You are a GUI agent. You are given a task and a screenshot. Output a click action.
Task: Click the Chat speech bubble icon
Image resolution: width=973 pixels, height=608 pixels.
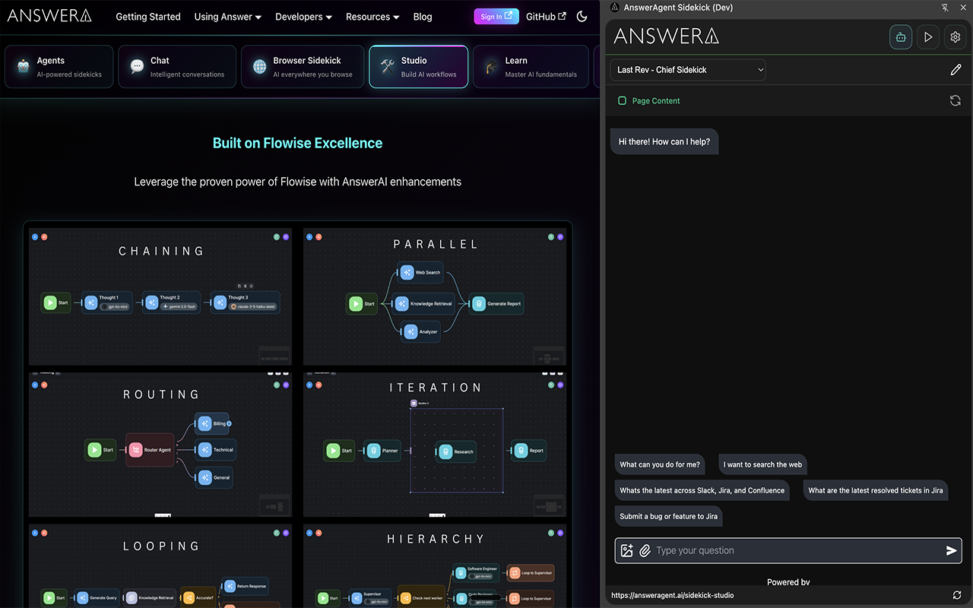tap(137, 67)
